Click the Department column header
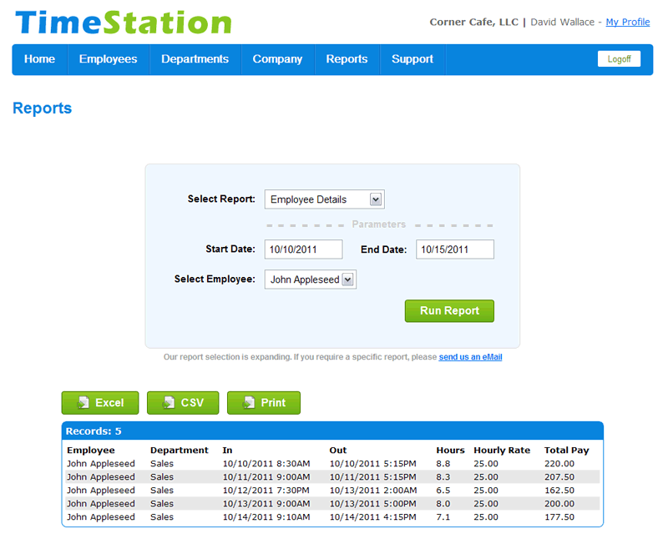This screenshot has height=544, width=668. pos(180,451)
